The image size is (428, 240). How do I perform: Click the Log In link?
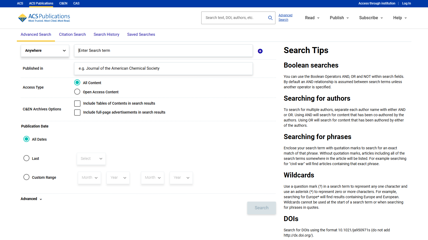pyautogui.click(x=407, y=3)
